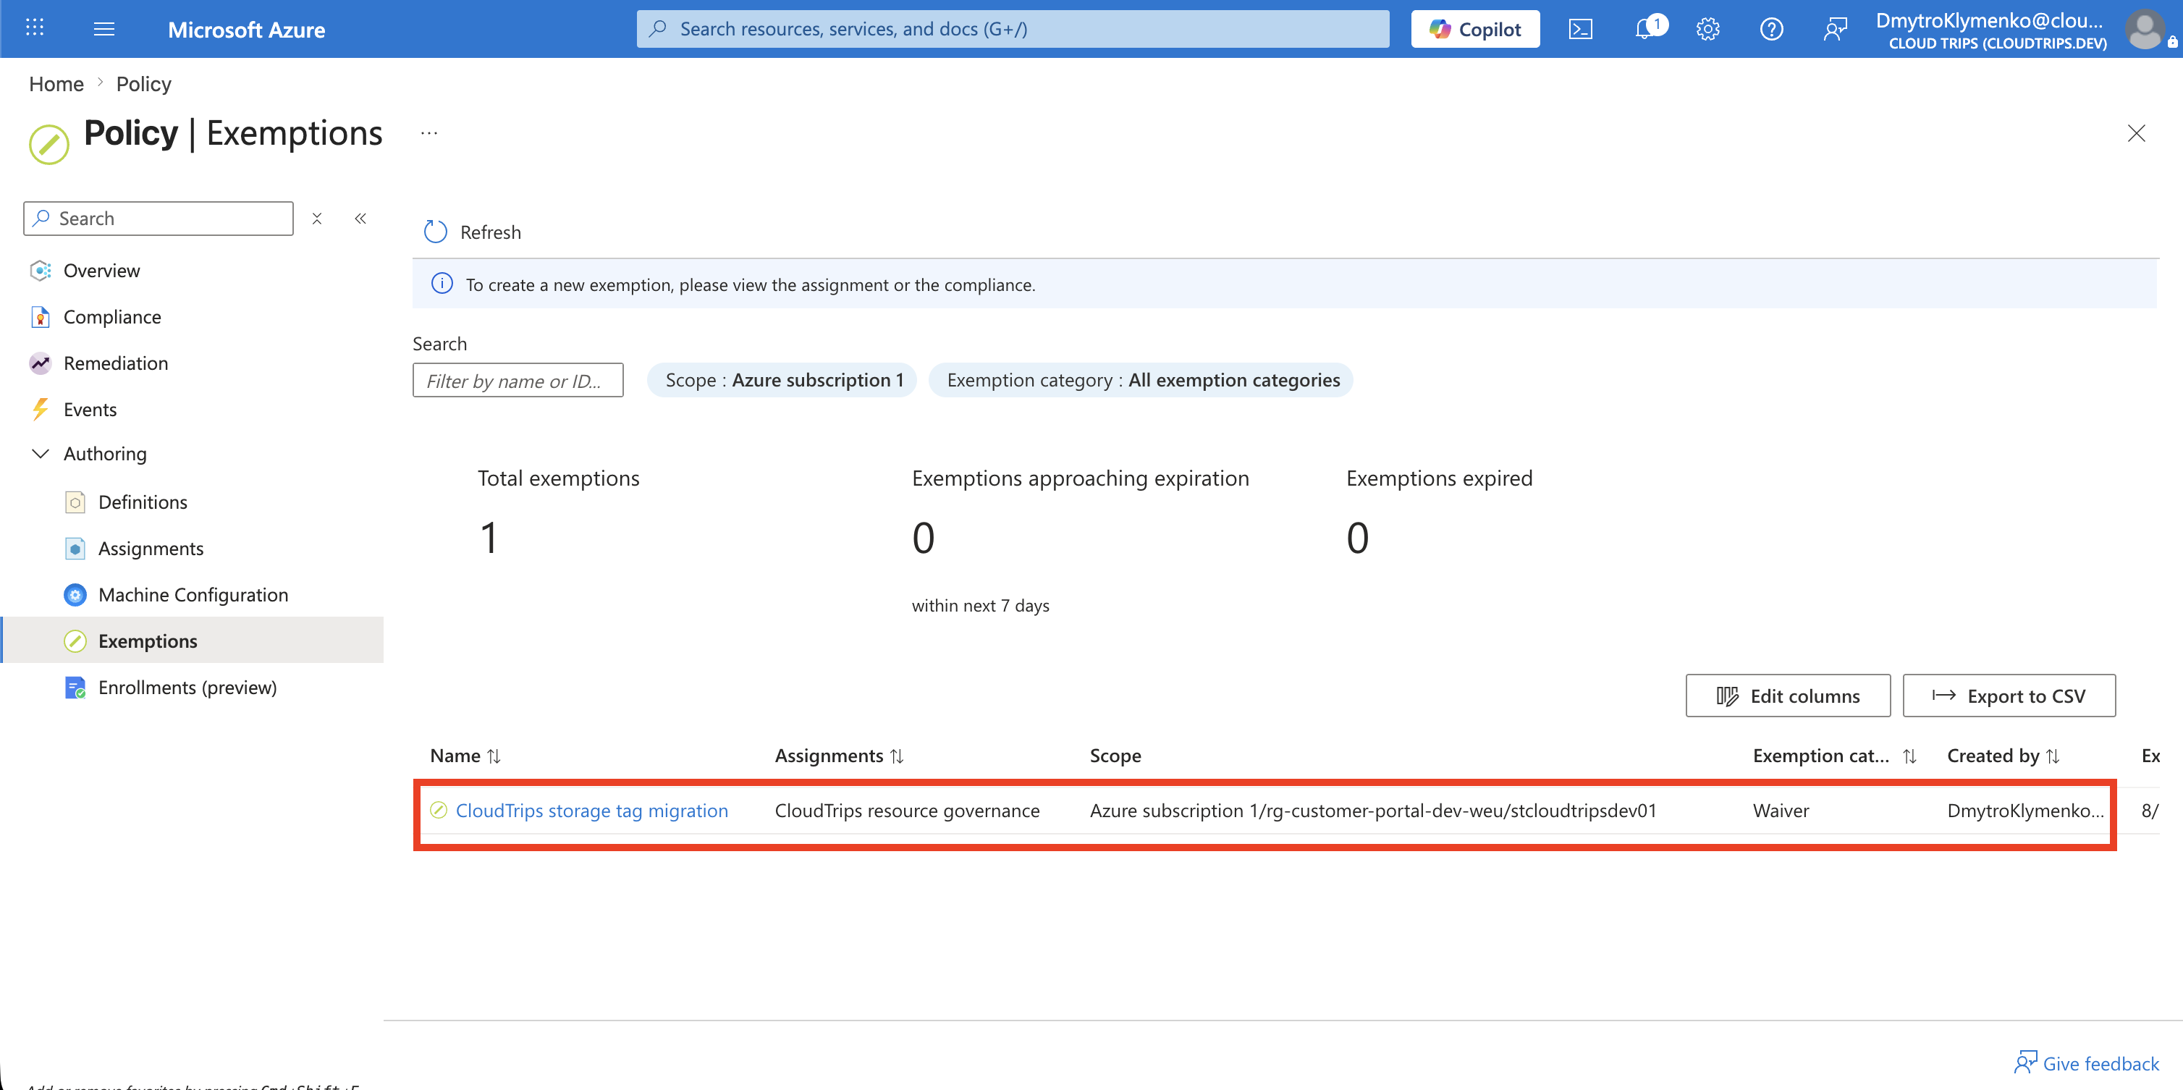Click the Scope column header
Viewport: 2183px width, 1090px height.
click(x=1115, y=755)
